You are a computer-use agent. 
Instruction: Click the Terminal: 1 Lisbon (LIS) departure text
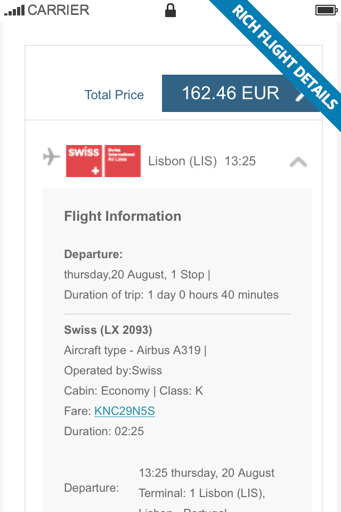pyautogui.click(x=202, y=493)
